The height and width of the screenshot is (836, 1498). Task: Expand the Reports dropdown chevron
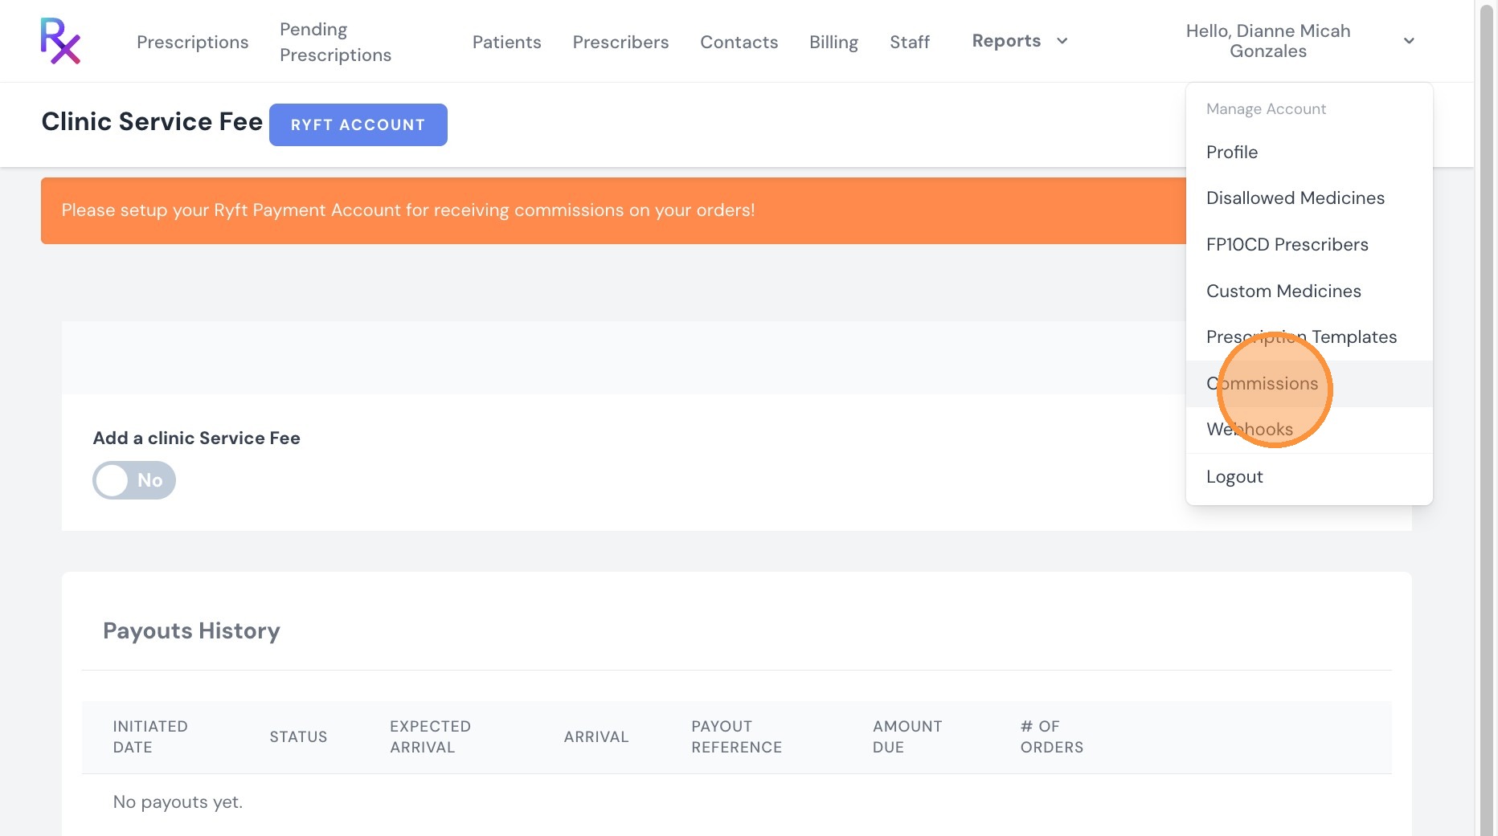point(1062,41)
